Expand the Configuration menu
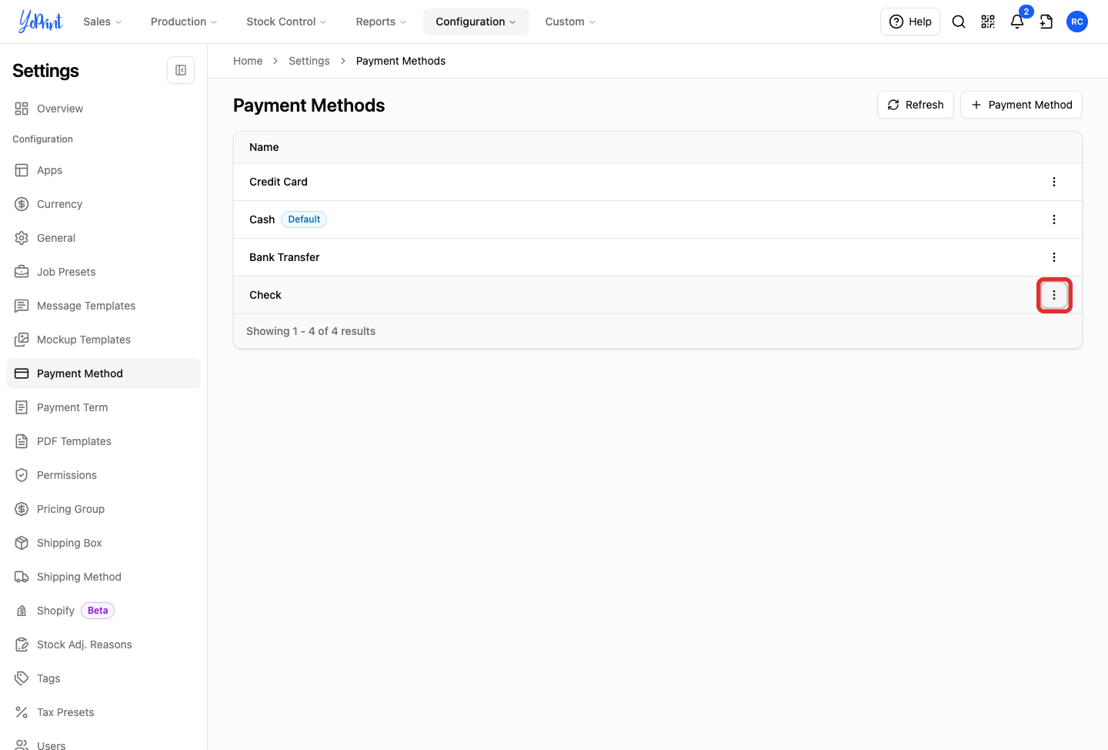1108x750 pixels. point(476,22)
